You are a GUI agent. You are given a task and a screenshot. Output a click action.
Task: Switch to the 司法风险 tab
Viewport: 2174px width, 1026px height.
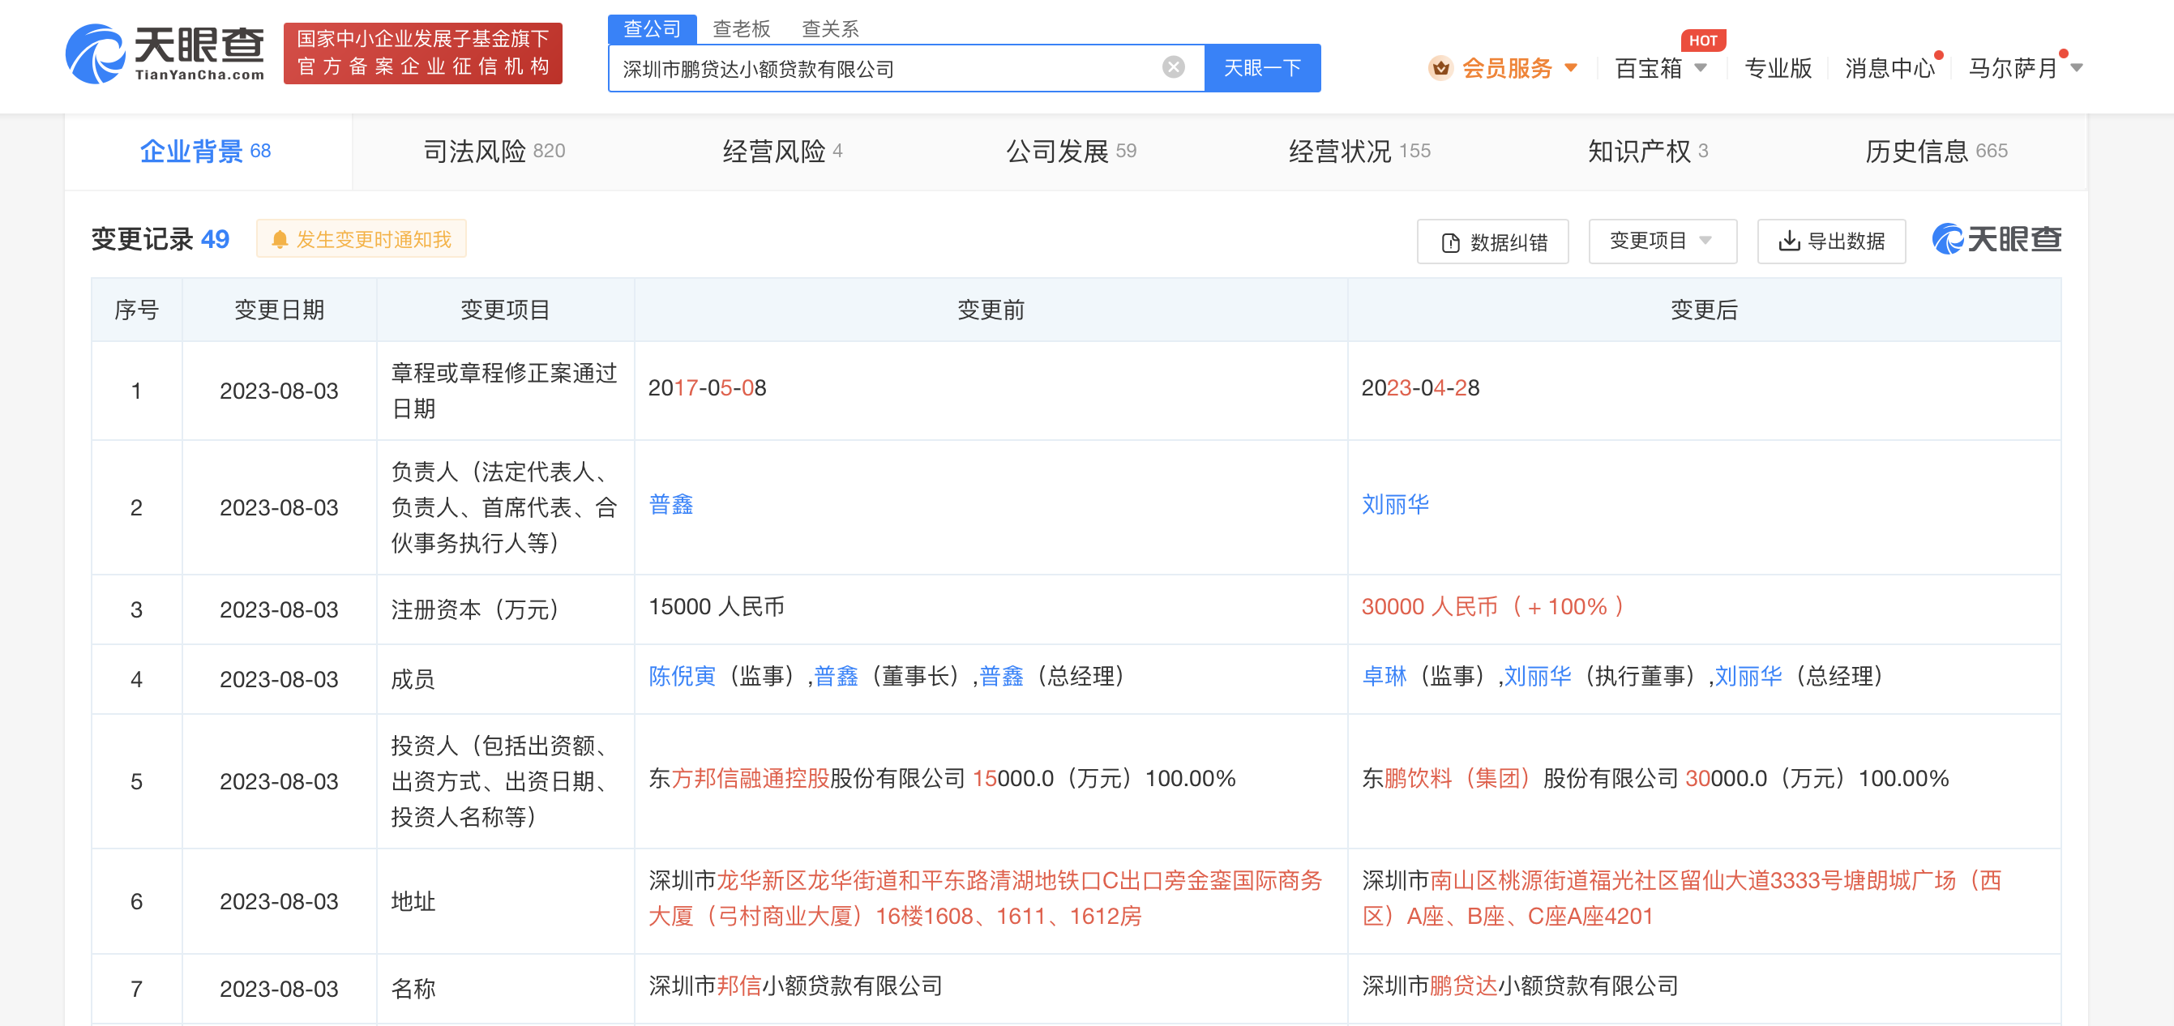click(x=493, y=151)
